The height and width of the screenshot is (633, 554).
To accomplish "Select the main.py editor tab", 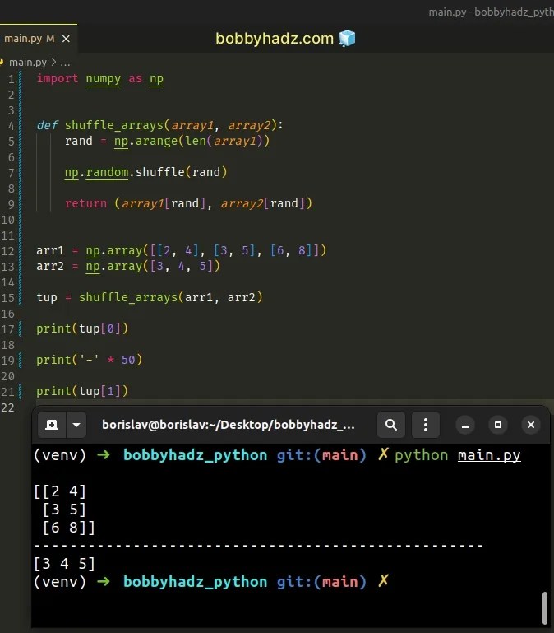I will click(x=38, y=39).
